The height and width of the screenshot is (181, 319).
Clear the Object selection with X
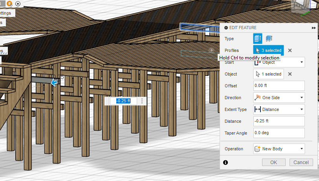[x=290, y=74]
